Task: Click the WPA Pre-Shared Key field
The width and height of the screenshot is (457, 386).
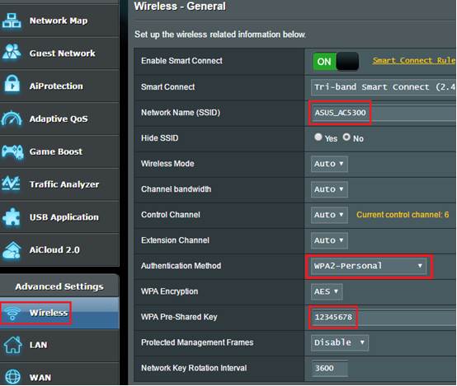Action: tap(384, 317)
